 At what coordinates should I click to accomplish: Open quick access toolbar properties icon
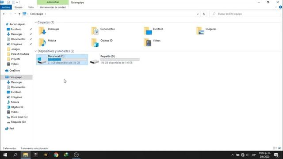coord(8,2)
